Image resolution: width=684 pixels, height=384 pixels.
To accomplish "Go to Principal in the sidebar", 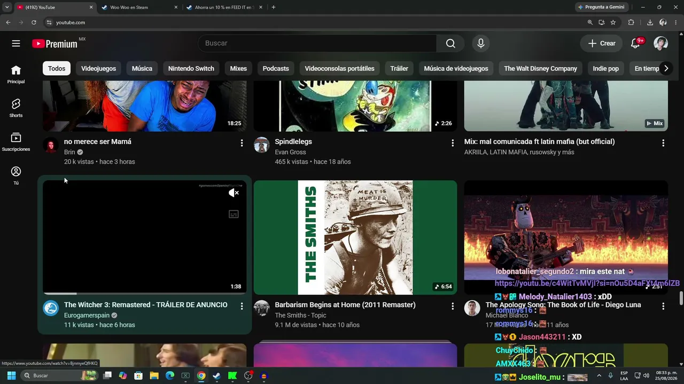I will [16, 74].
